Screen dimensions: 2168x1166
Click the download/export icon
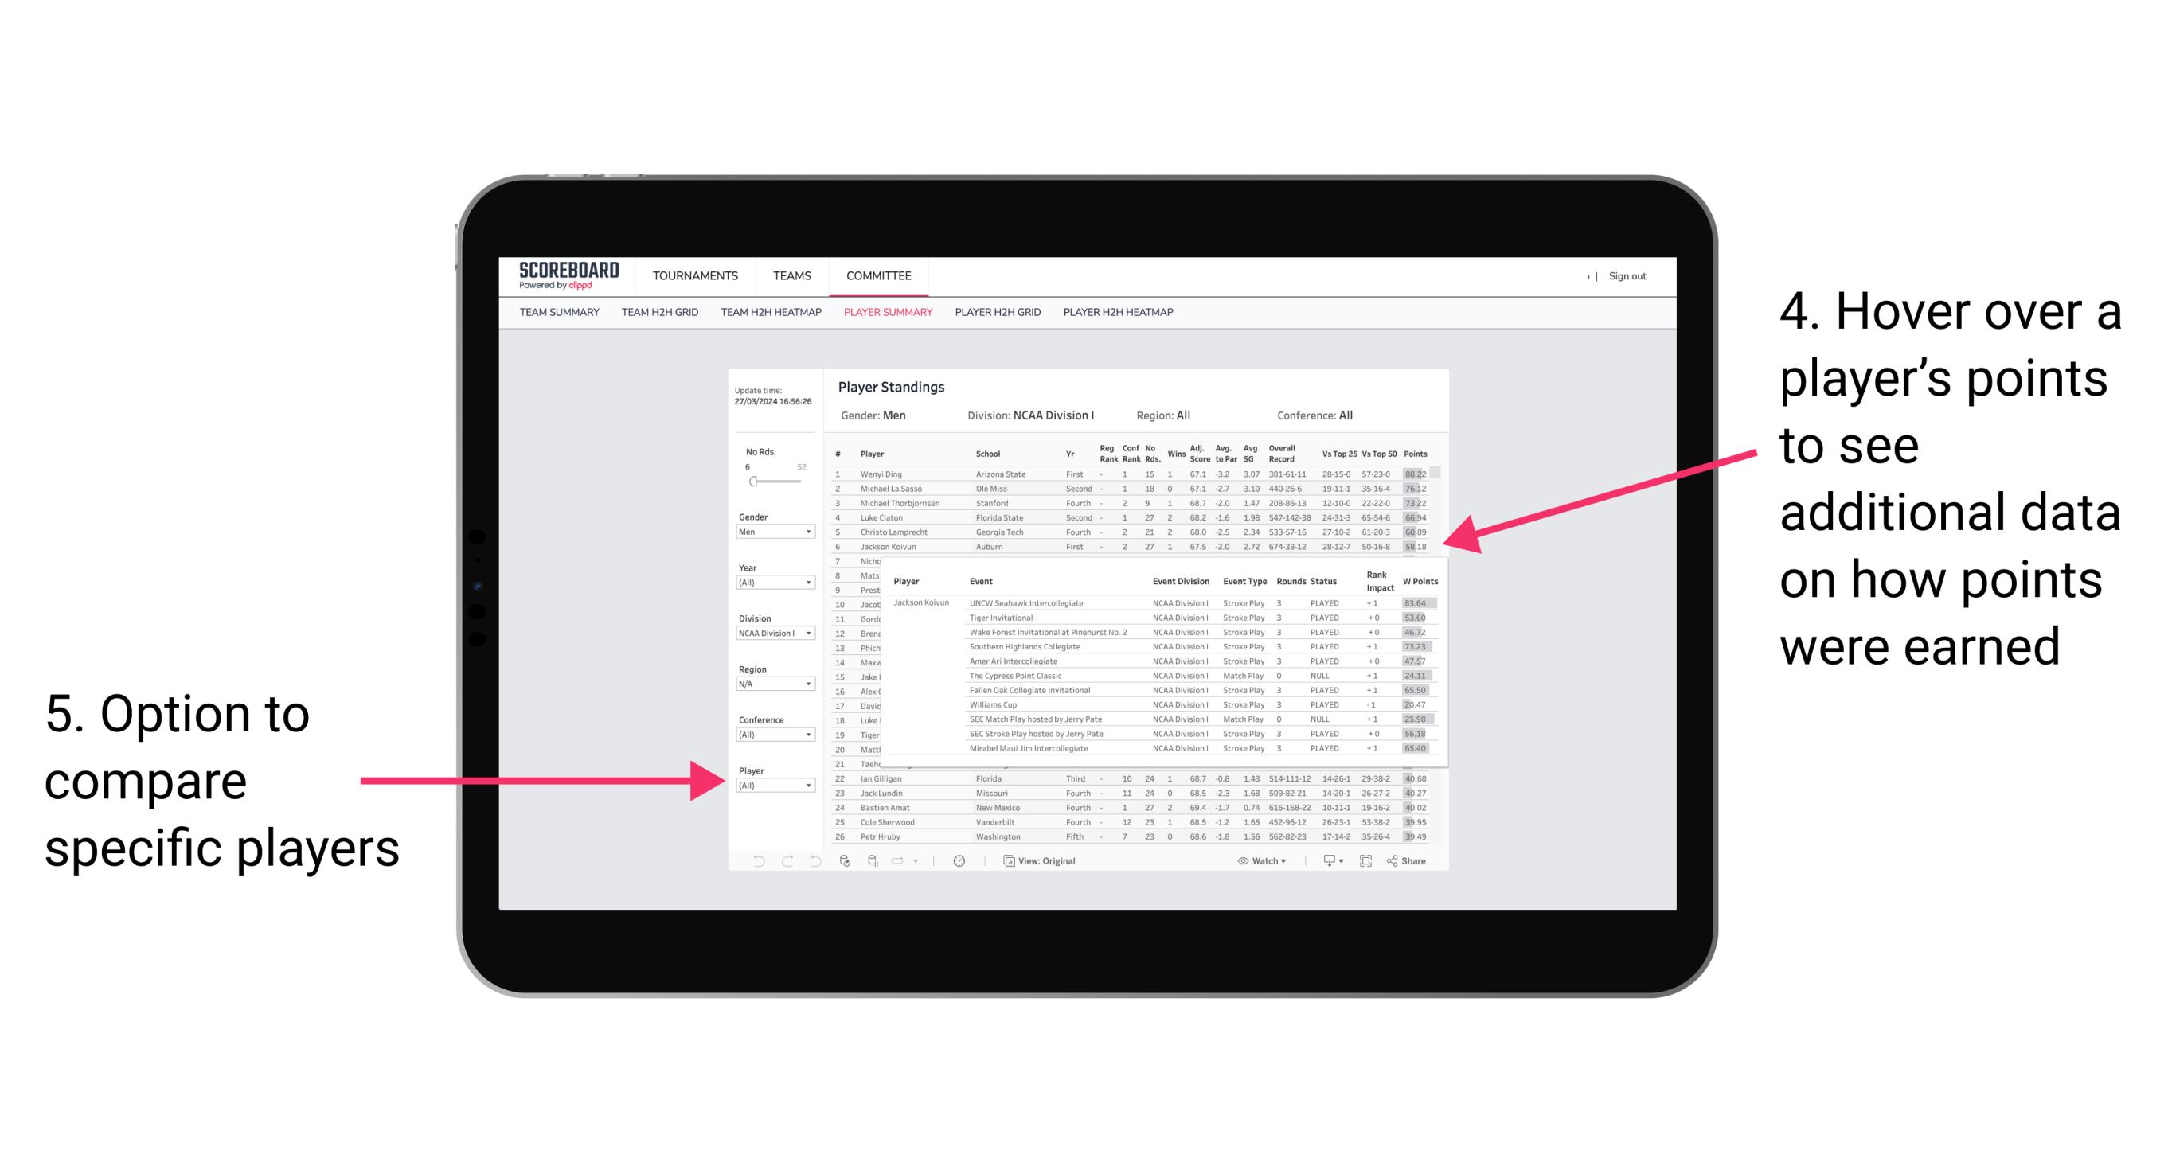[x=1325, y=859]
